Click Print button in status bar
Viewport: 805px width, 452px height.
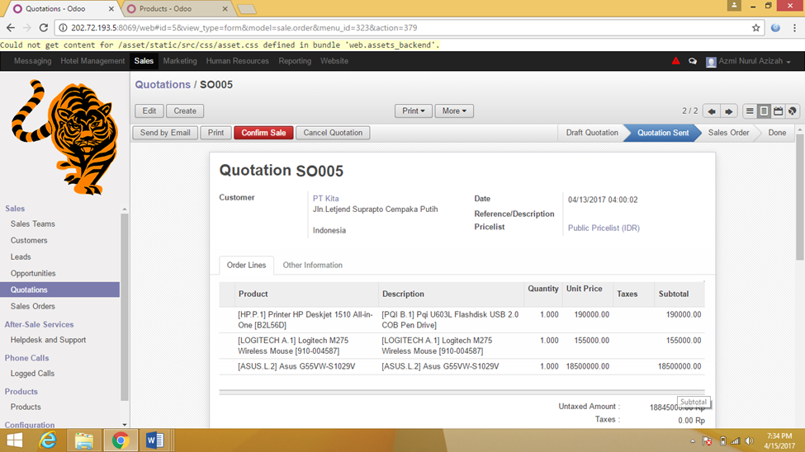click(x=215, y=133)
